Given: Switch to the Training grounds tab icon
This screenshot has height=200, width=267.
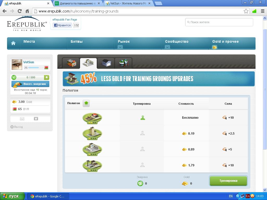Looking at the screenshot, I should tap(88, 63).
